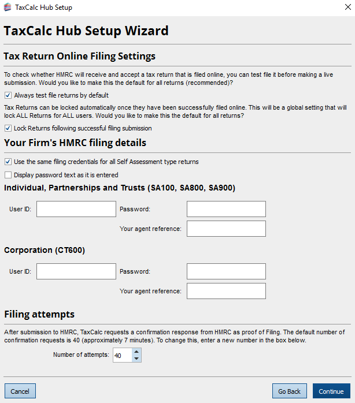Focus the agent reference field for SA100

coord(226,229)
